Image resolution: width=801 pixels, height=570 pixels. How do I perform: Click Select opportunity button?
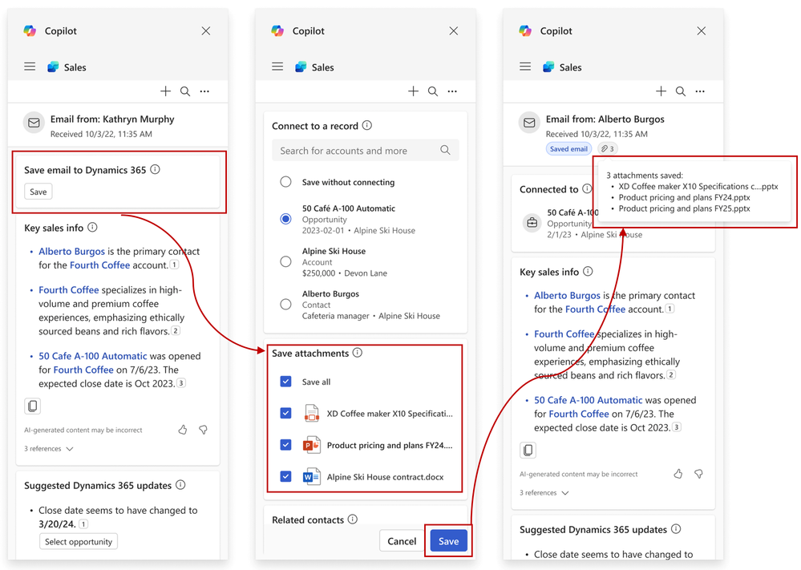pos(78,541)
